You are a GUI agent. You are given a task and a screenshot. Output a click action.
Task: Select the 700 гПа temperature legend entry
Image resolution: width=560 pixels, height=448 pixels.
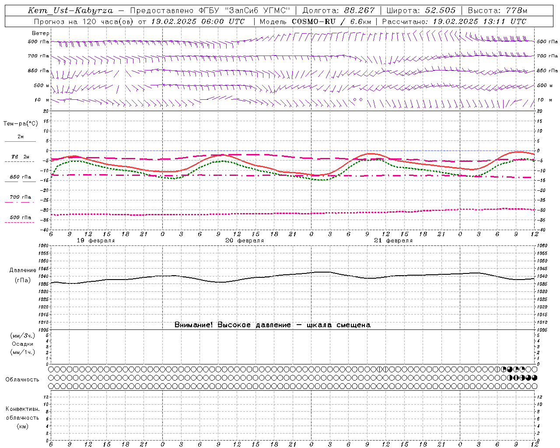click(x=21, y=197)
